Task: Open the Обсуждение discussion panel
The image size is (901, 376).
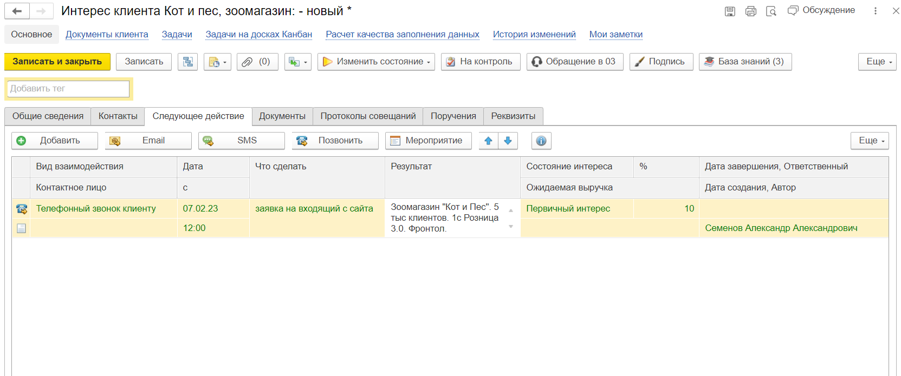Action: click(x=821, y=10)
